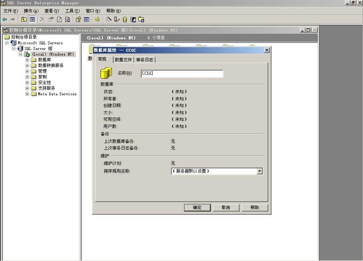Toggle the console tree show/hide icon
Viewport: 363px width, 261px height.
click(x=32, y=20)
